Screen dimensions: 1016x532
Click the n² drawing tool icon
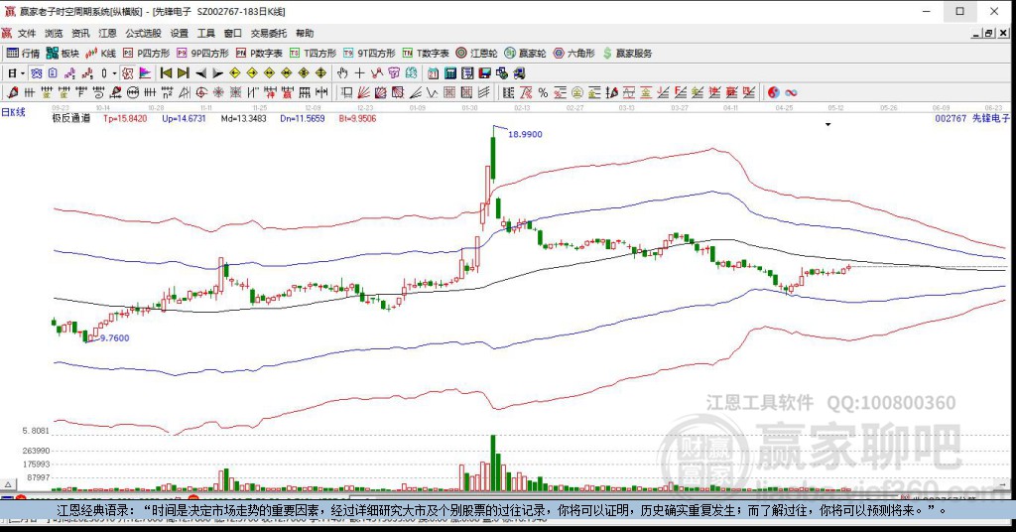pyautogui.click(x=167, y=92)
